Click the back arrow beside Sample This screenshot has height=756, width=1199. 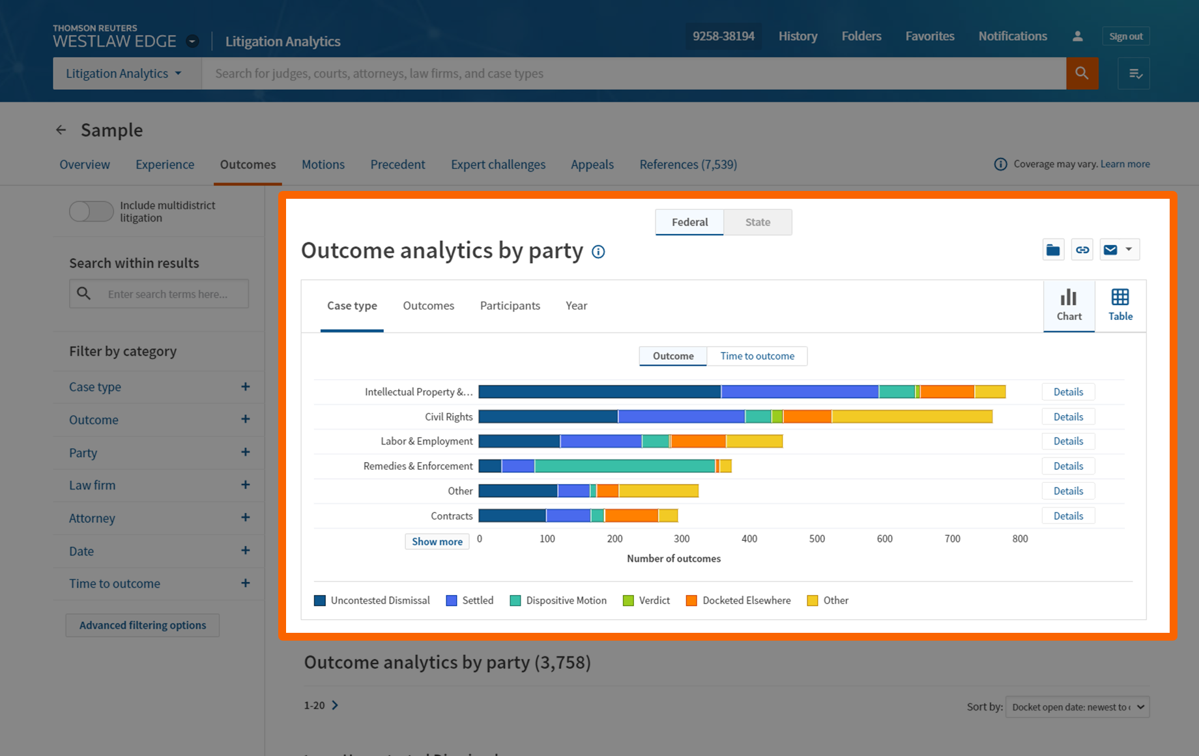point(61,130)
